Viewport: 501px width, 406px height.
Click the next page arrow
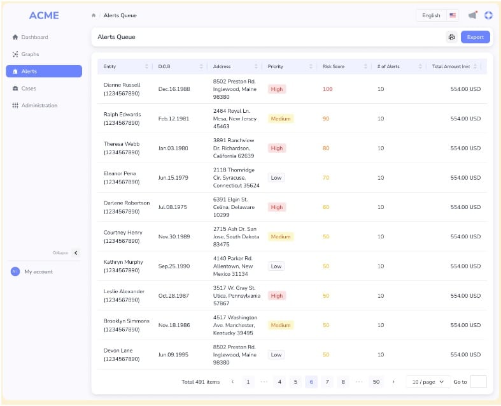click(x=393, y=382)
